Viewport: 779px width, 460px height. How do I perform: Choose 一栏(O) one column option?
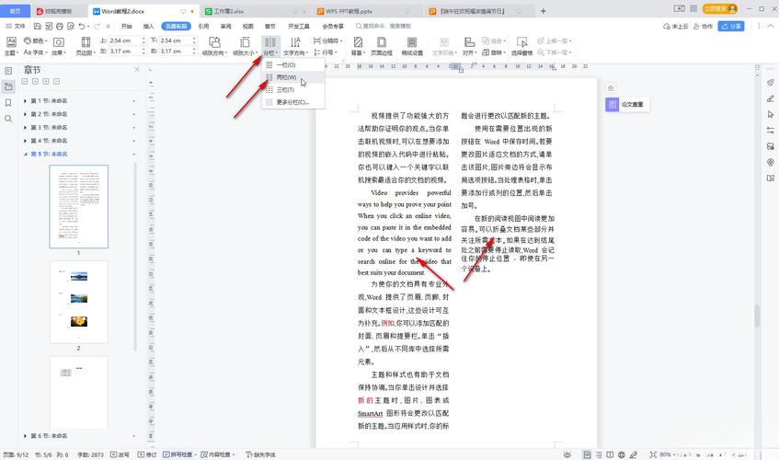(x=293, y=65)
